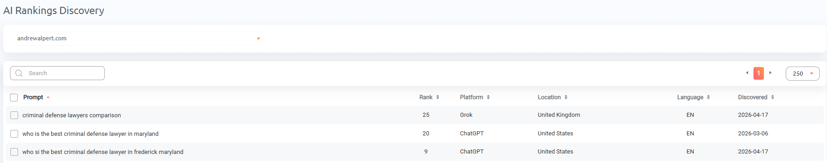
Task: Select 'who si the best criminal defense lawyer in frederick maryland'
Action: [x=103, y=152]
